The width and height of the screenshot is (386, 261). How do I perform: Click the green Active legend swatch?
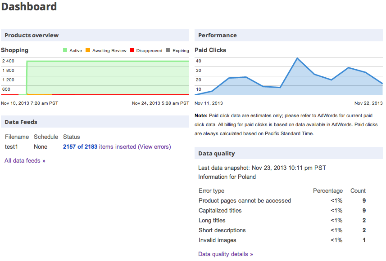65,50
